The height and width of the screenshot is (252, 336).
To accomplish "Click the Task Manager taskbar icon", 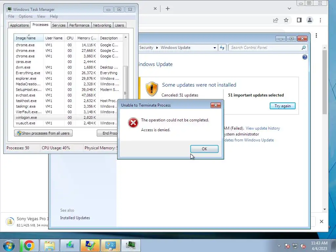I will tap(131, 245).
